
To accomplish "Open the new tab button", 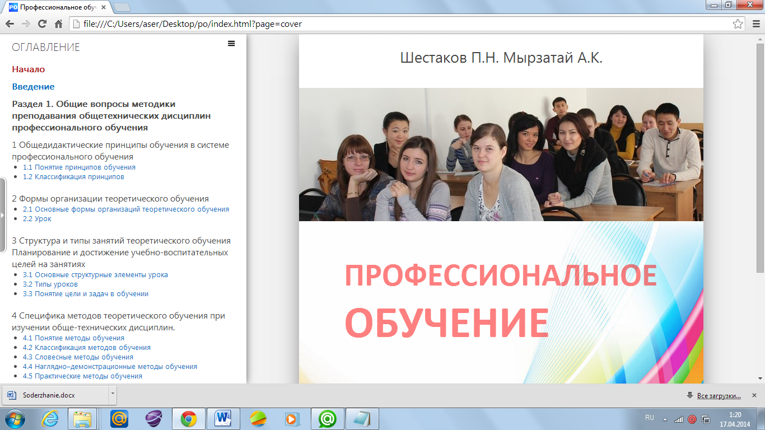I will [122, 7].
